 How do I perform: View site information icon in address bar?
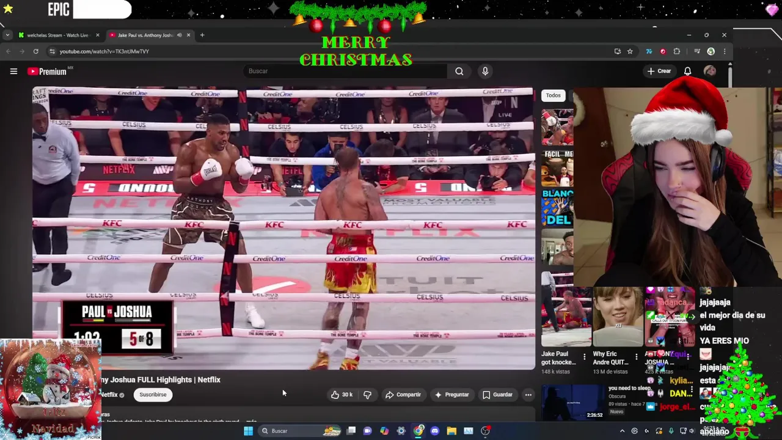(52, 51)
